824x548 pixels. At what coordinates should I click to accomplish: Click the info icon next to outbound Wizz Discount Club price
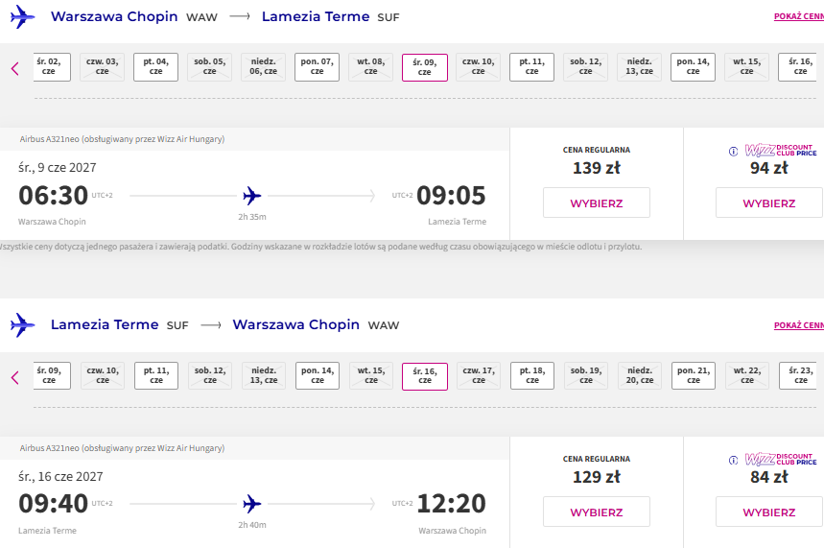(x=733, y=152)
